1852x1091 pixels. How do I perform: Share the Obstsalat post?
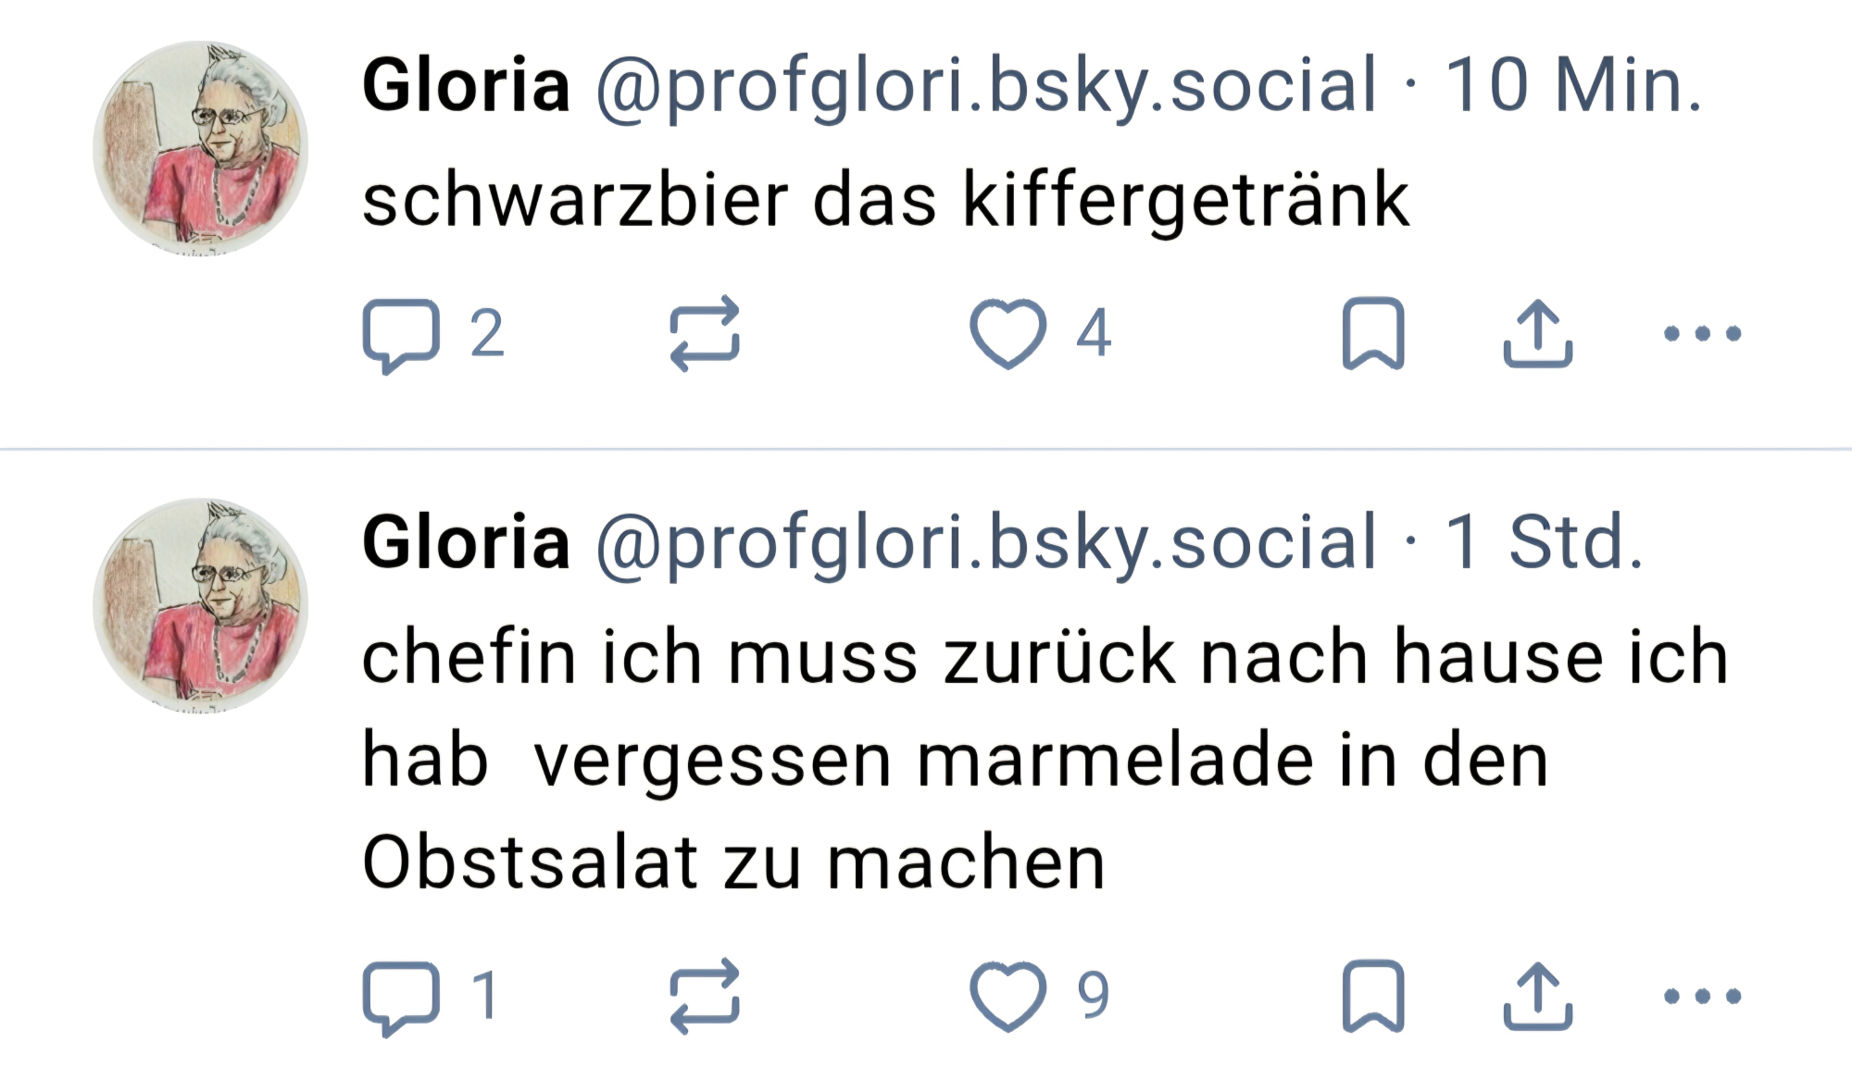tap(1537, 997)
